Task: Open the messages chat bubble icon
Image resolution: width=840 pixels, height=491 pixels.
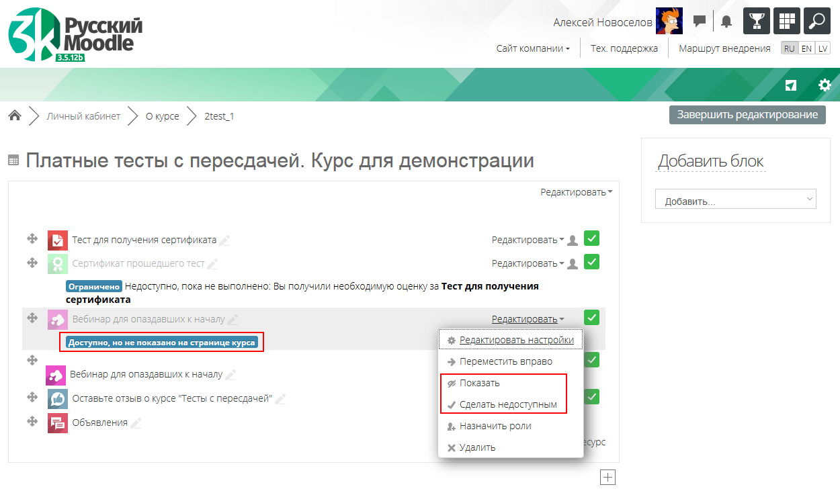Action: click(x=700, y=21)
